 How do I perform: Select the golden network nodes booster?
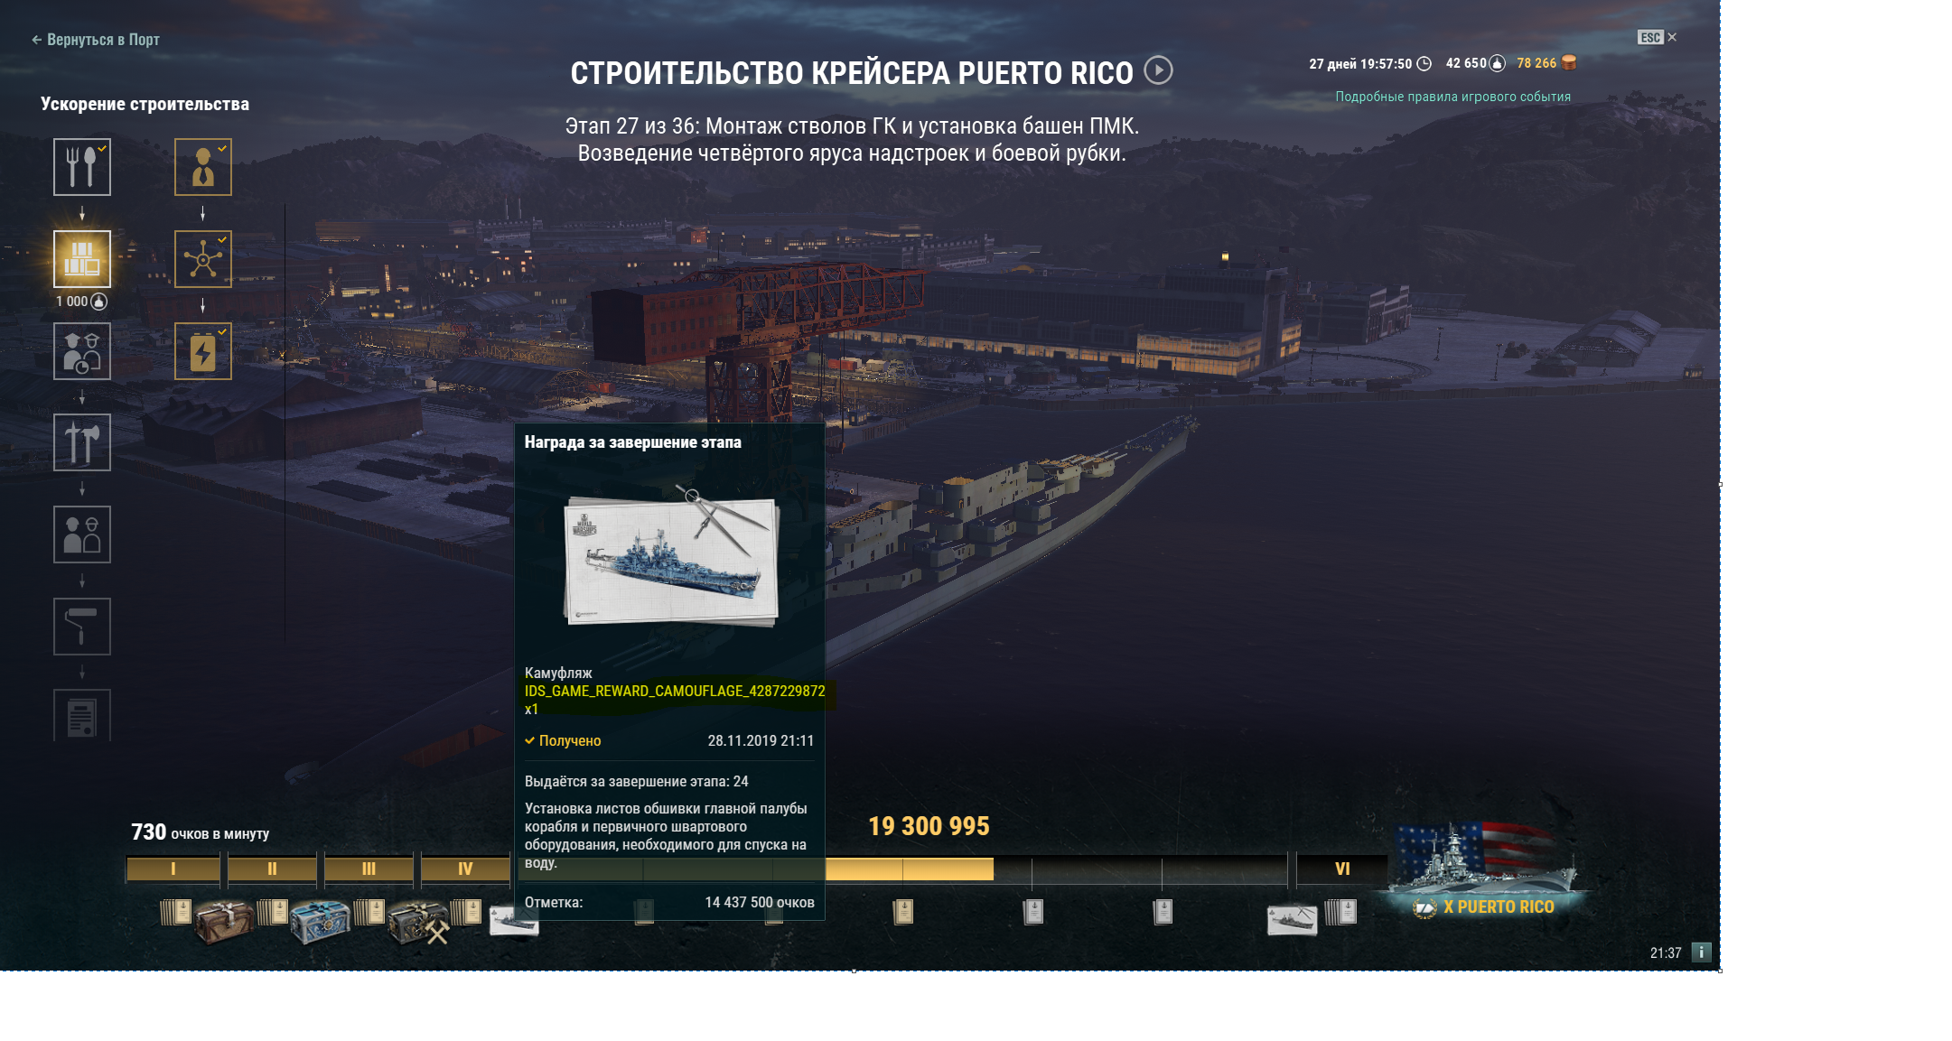point(203,259)
